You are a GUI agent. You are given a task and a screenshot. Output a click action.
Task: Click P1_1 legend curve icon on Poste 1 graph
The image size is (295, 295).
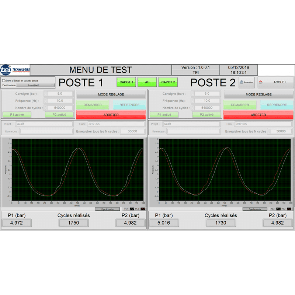[132, 209]
